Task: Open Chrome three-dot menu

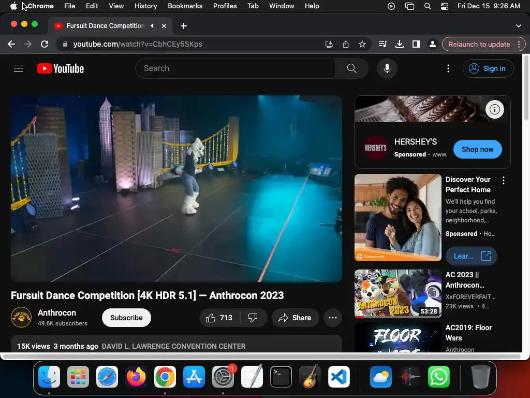Action: pos(519,45)
